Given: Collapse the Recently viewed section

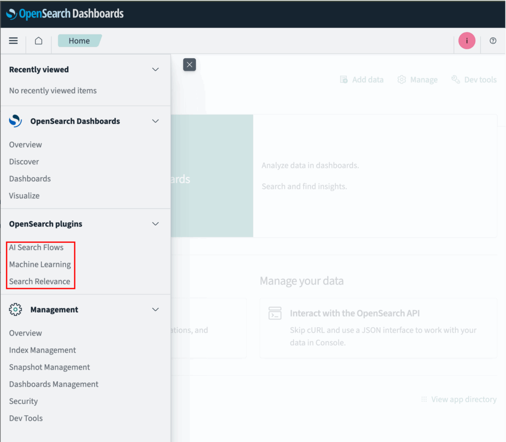Looking at the screenshot, I should pyautogui.click(x=155, y=69).
